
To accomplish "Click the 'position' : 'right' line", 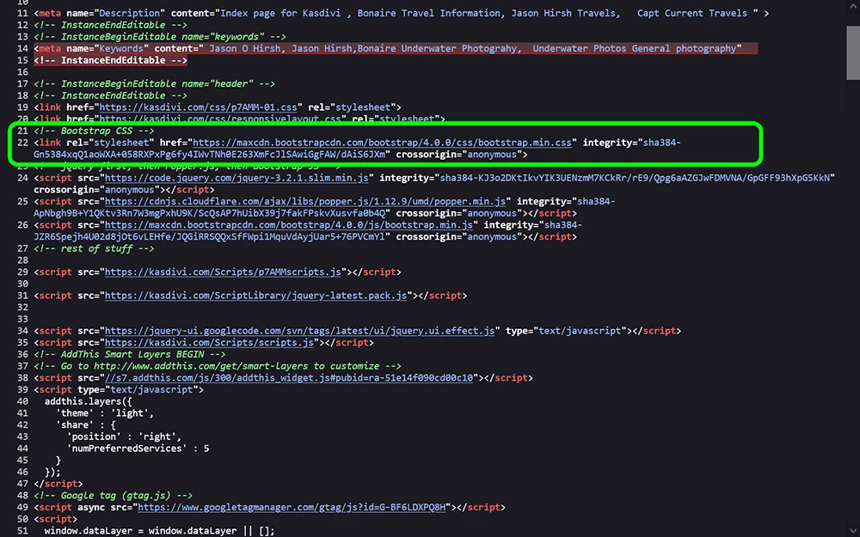I will point(124,436).
